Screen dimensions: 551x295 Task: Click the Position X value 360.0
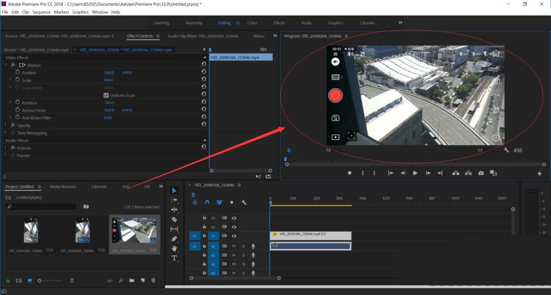tap(109, 73)
